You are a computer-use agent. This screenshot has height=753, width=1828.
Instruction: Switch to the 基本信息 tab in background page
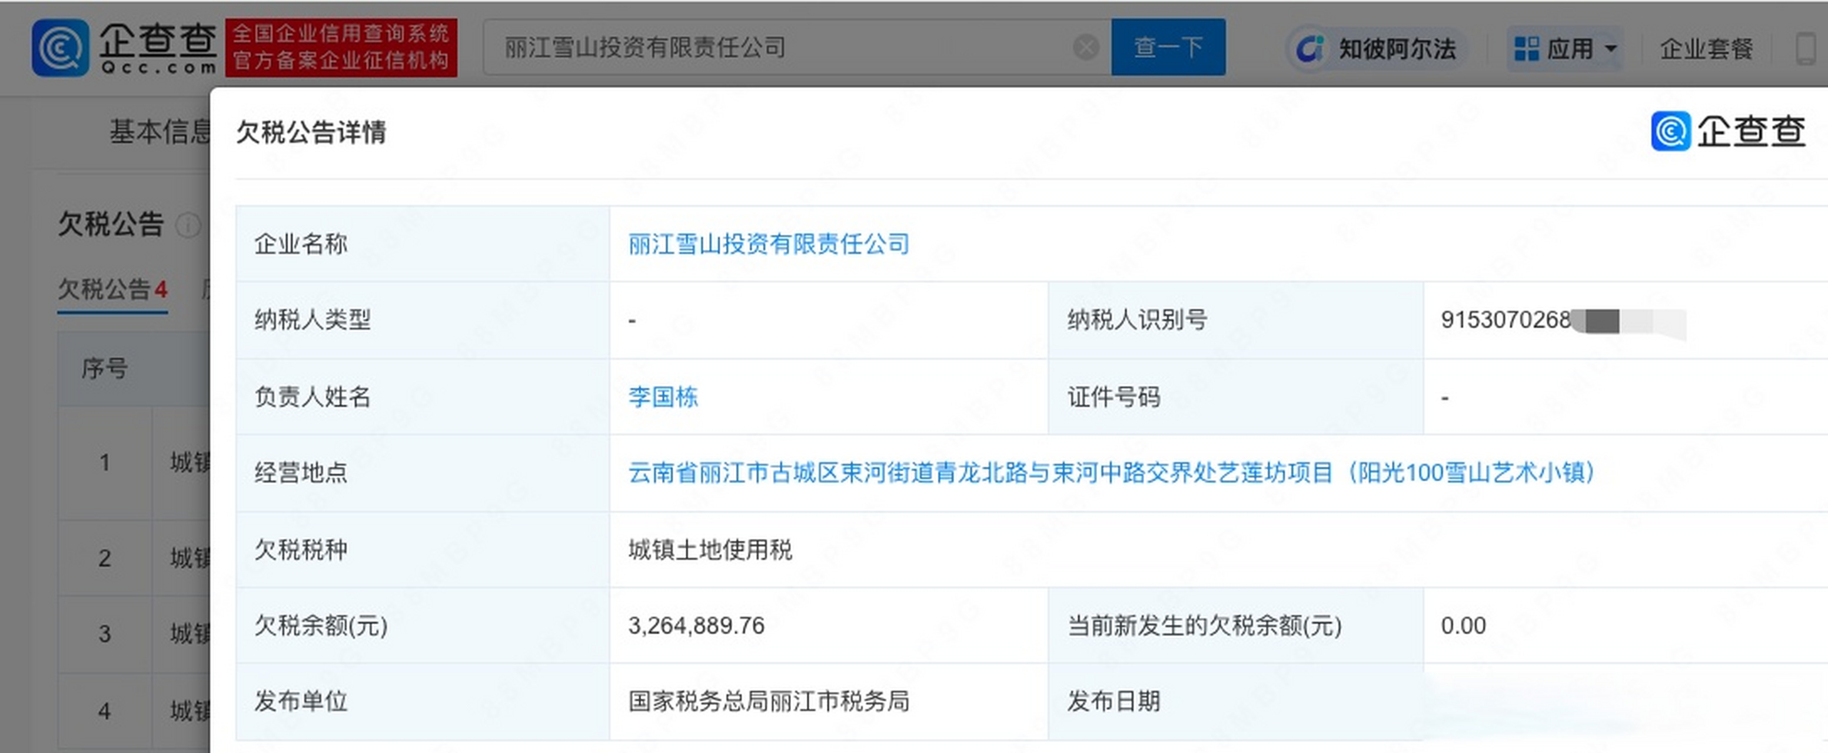click(x=159, y=132)
